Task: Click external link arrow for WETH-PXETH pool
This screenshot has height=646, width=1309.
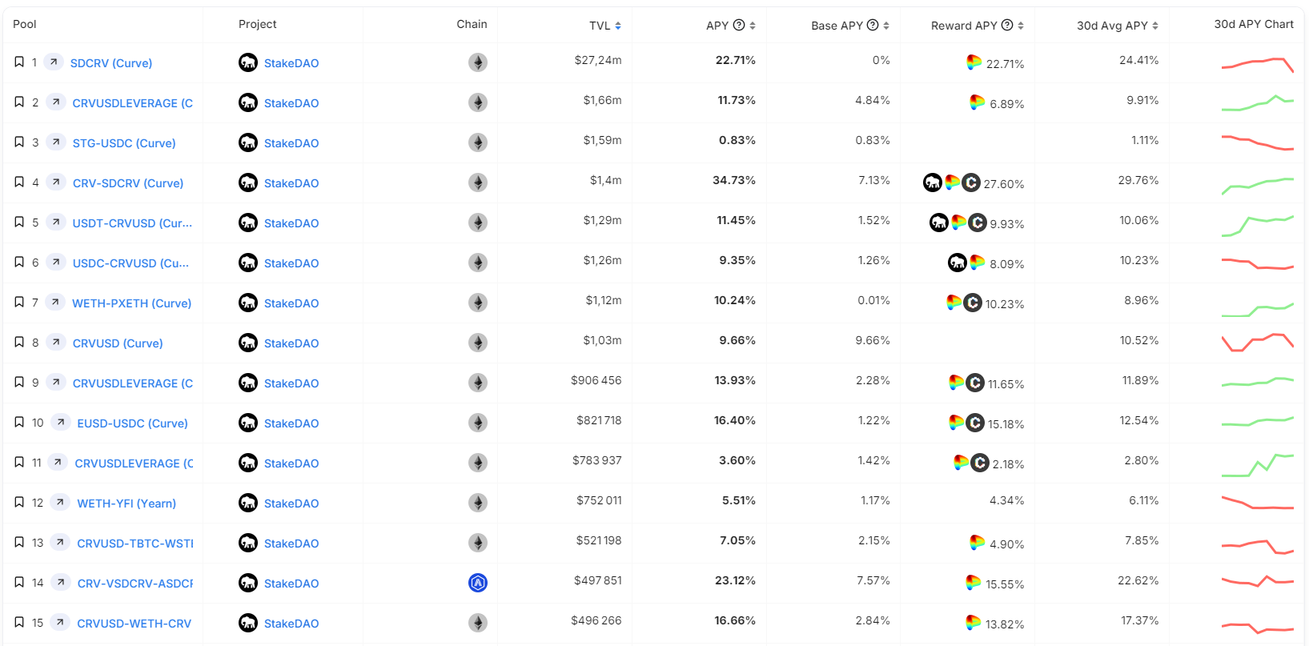Action: tap(55, 303)
